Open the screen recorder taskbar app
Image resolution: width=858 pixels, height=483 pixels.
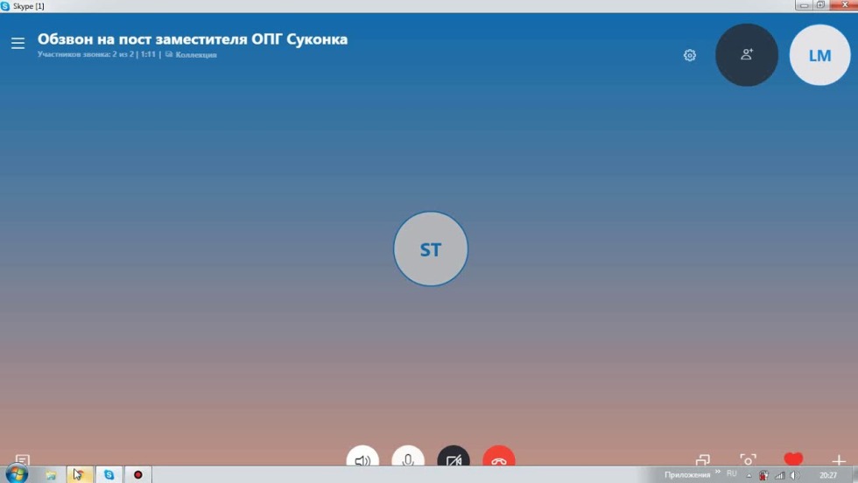click(x=137, y=474)
